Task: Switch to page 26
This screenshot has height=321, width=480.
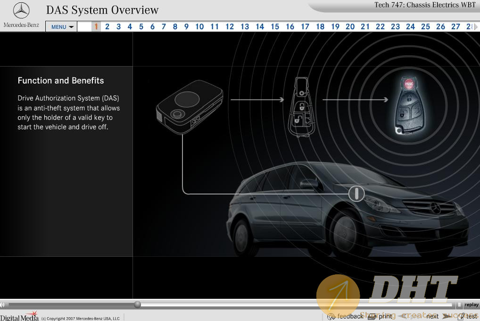Action: point(440,27)
